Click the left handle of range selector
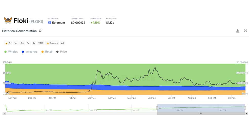The image size is (249, 140). (157, 108)
